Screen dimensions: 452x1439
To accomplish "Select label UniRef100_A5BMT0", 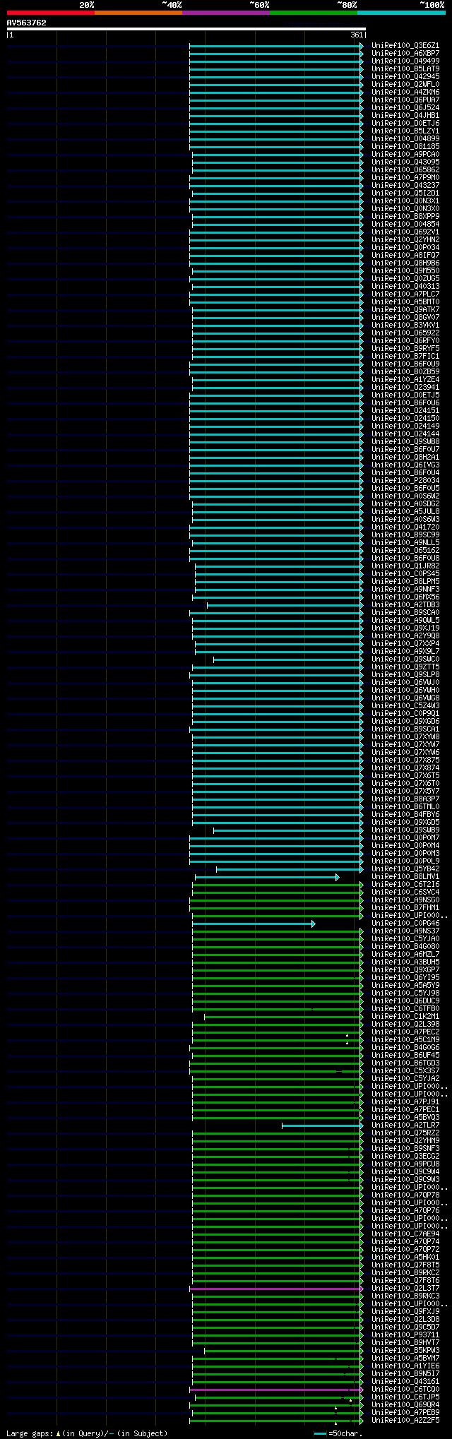I will pyautogui.click(x=405, y=301).
